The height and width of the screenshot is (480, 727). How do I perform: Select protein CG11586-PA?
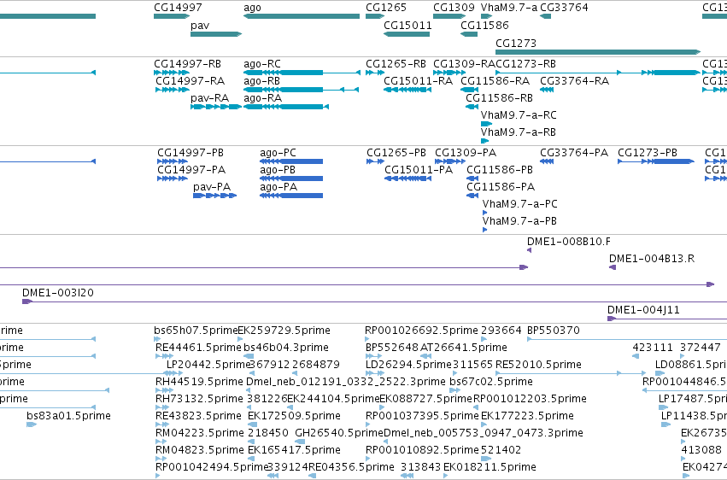point(501,187)
